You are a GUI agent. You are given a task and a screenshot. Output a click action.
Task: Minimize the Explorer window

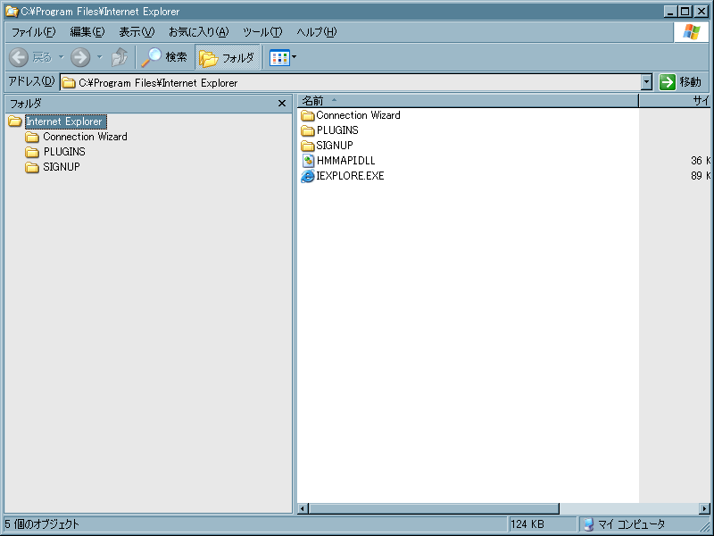coord(669,12)
